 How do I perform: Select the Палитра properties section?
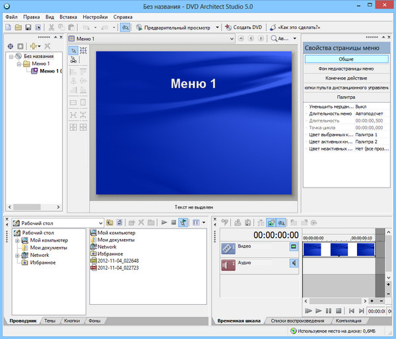tap(345, 97)
